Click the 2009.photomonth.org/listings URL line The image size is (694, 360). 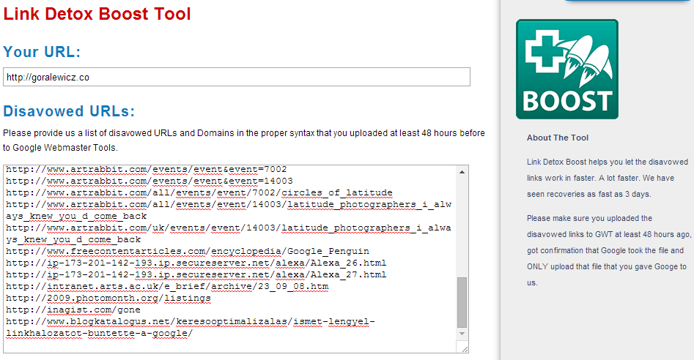click(x=108, y=298)
